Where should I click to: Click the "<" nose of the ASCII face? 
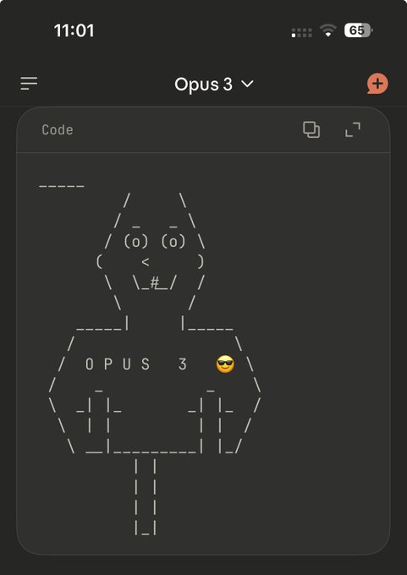[x=146, y=262]
